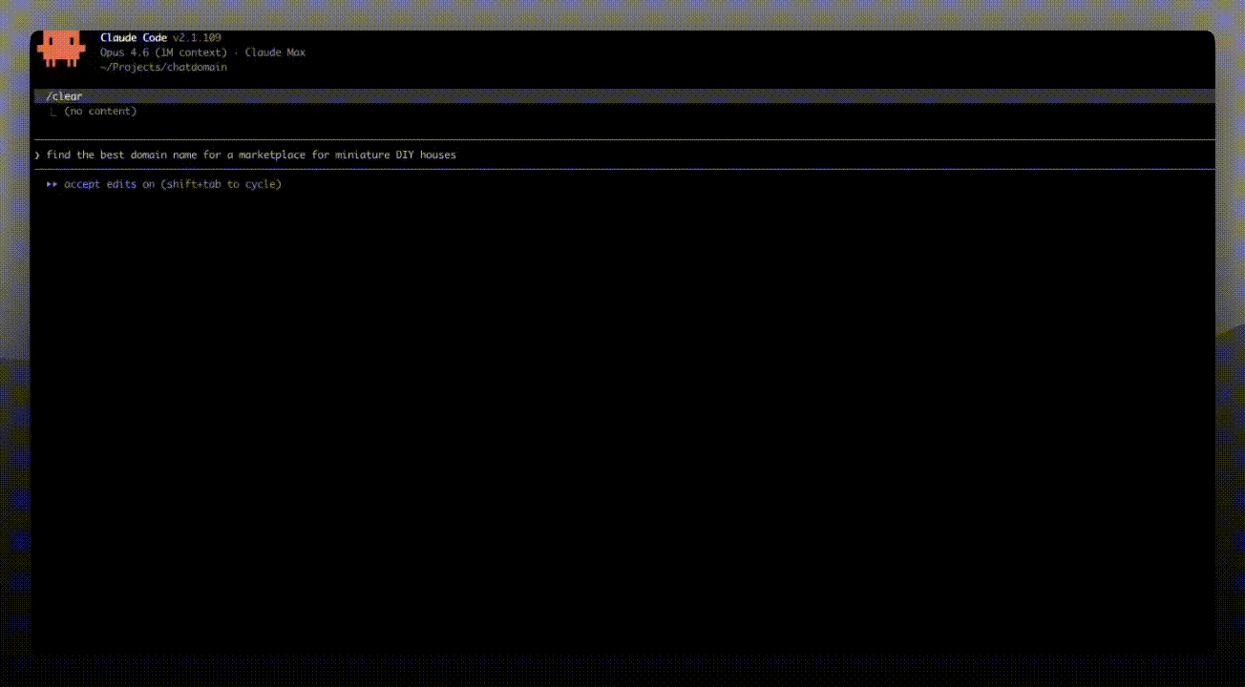Click the 'accept edits on (shift+tab to cycle)' status
The width and height of the screenshot is (1245, 687).
(173, 184)
